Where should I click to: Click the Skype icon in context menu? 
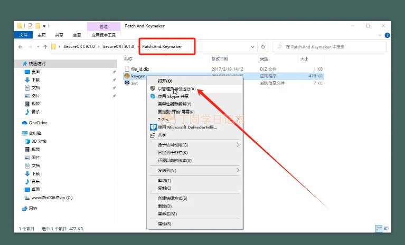(153, 96)
